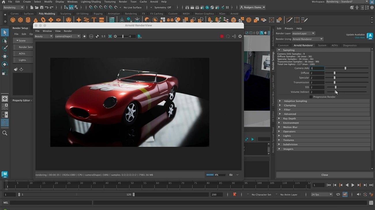Image resolution: width=375 pixels, height=210 pixels.
Task: Open the Beauty AOV dropdown
Action: (44, 36)
